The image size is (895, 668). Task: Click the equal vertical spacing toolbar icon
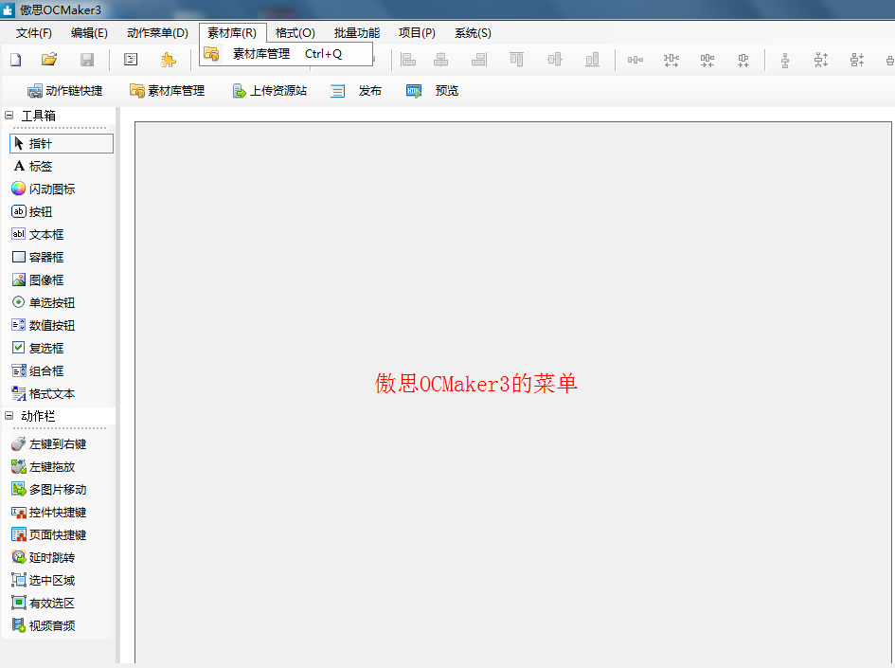[x=785, y=60]
